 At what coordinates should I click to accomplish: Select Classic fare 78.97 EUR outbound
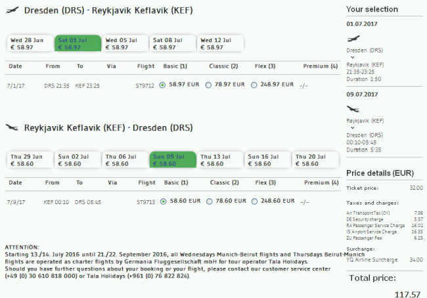[208, 85]
